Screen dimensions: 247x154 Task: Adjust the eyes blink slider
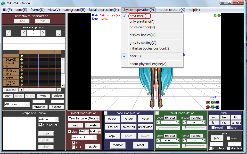168,128
